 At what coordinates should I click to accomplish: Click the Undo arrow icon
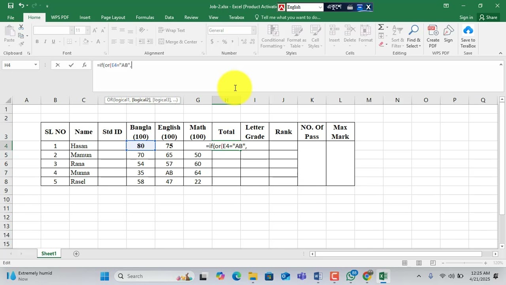21,6
